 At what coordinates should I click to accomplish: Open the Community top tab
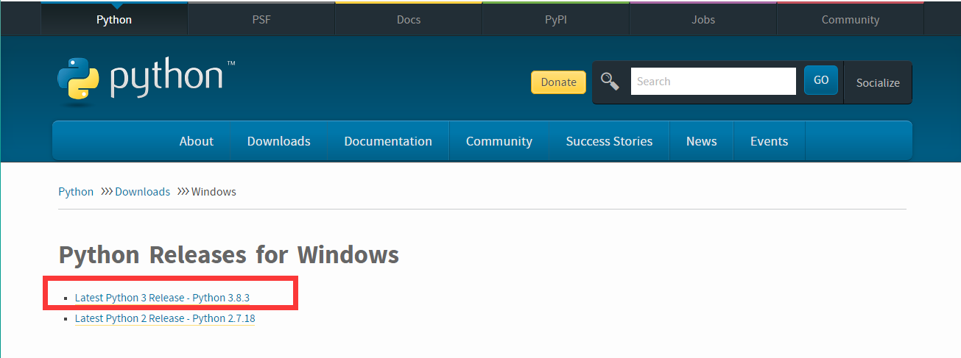click(851, 20)
